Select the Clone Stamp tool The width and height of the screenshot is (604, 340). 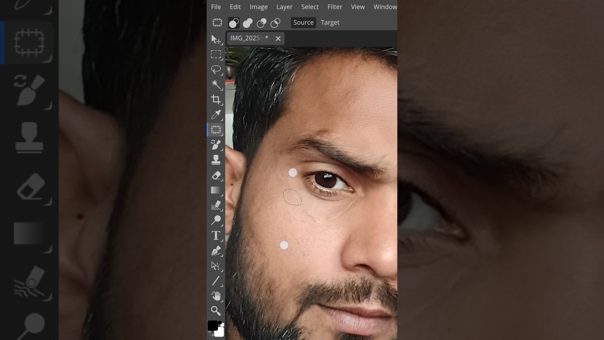[216, 160]
